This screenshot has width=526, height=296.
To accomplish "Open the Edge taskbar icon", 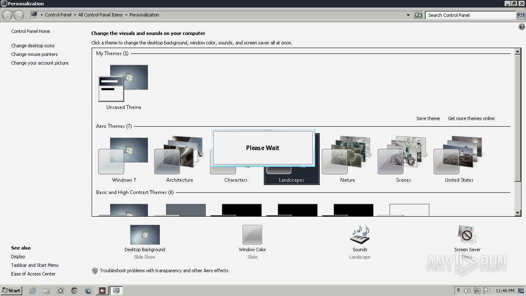I will click(88, 291).
